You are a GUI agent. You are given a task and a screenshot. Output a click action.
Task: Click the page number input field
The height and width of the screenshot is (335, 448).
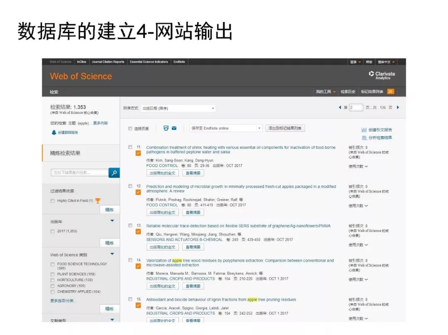[x=356, y=108]
